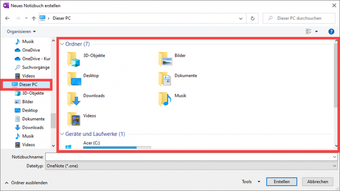Click the Dieser PC durchsuchen search box
Viewport: 340px width, 191px height.
tap(299, 18)
